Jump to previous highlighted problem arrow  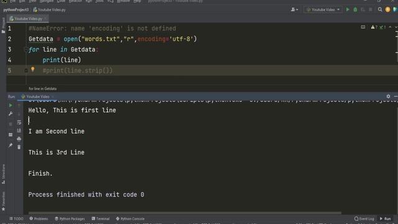390,27
